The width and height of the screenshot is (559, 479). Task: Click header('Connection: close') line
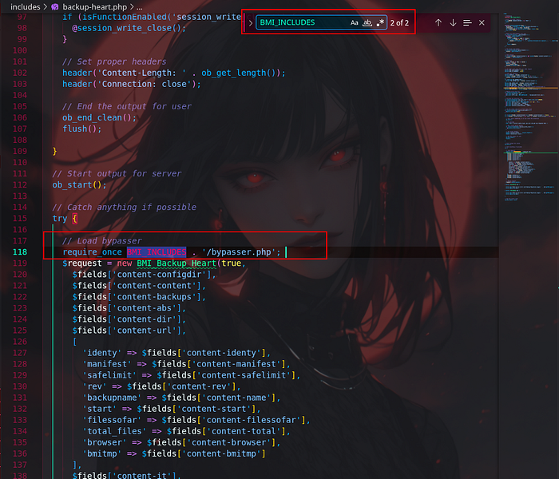pos(132,84)
